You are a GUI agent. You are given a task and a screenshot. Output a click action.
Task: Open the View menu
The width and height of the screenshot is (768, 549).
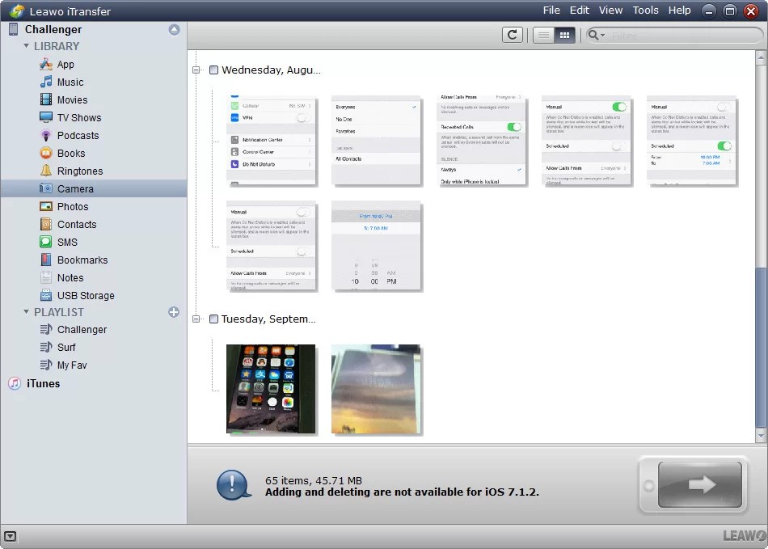pos(610,11)
